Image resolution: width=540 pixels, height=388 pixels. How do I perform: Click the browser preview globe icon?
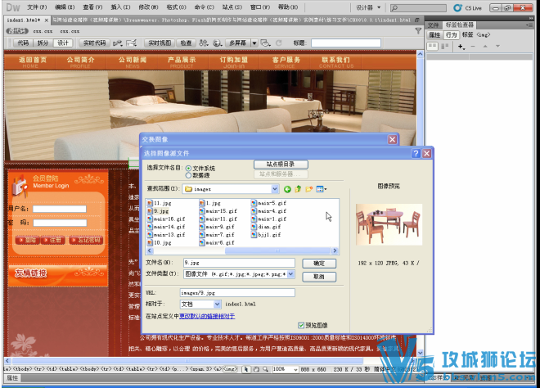[217, 43]
